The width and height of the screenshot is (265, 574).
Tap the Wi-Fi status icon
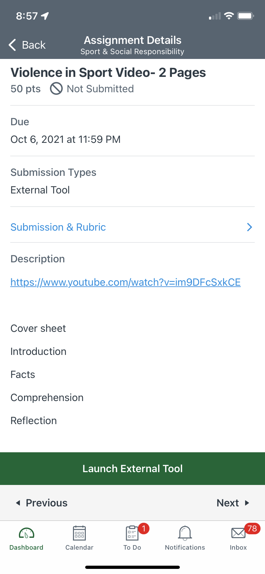coord(229,16)
